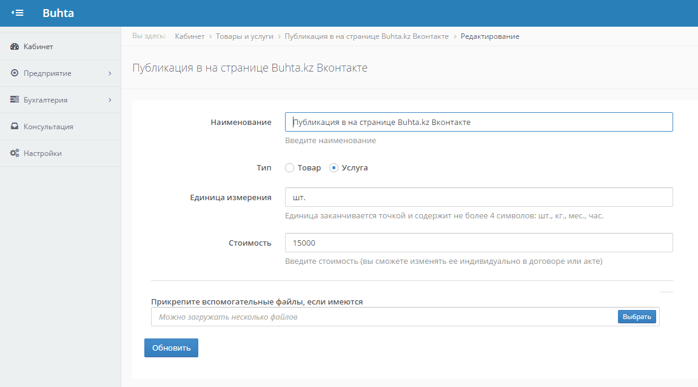This screenshot has height=387, width=698.
Task: Go to Товары и услуги breadcrumb
Action: [x=244, y=36]
